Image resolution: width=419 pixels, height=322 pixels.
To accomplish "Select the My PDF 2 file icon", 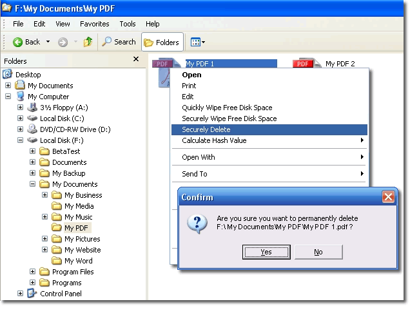I will tap(302, 64).
